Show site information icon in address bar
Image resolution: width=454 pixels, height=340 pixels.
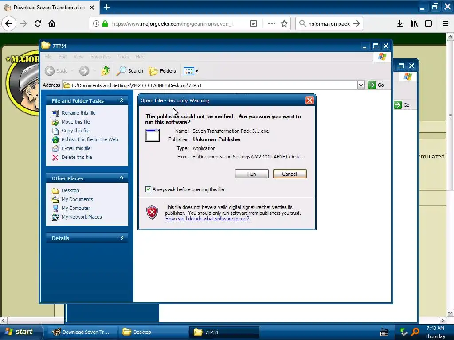[96, 24]
